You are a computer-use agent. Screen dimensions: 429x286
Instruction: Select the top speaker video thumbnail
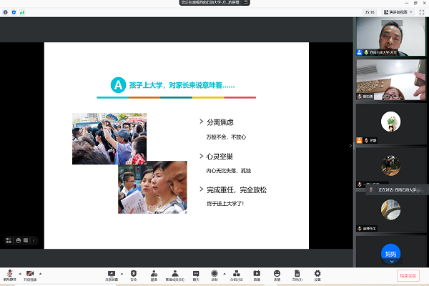[390, 36]
